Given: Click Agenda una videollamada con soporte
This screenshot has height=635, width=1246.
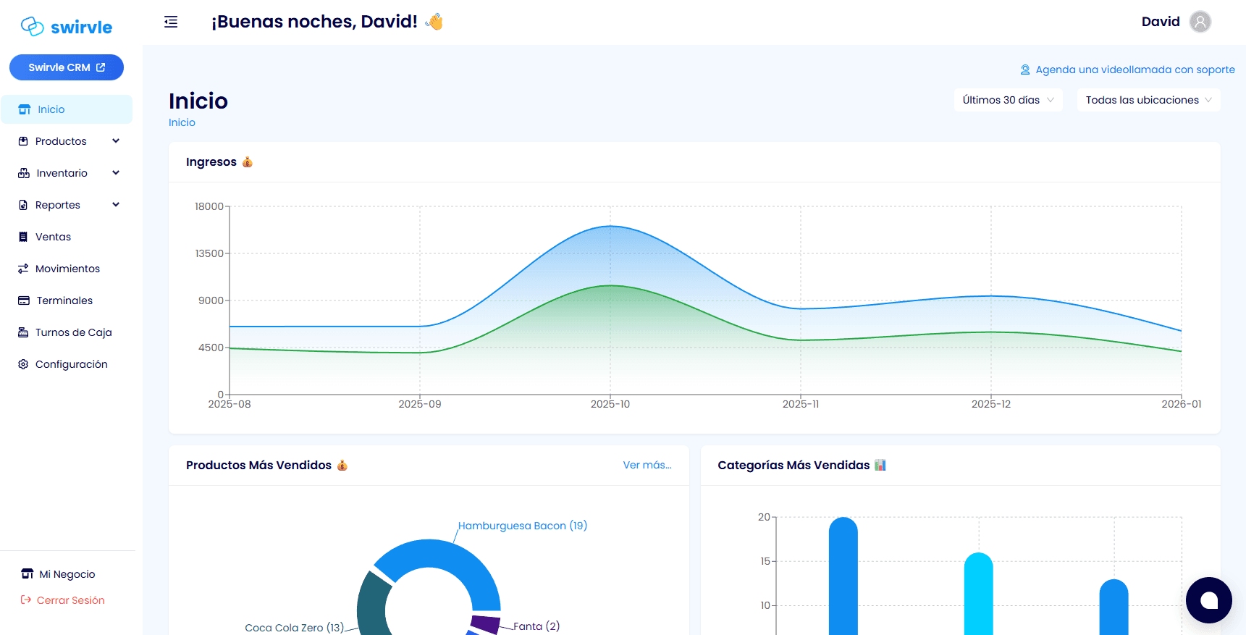Looking at the screenshot, I should tap(1135, 70).
